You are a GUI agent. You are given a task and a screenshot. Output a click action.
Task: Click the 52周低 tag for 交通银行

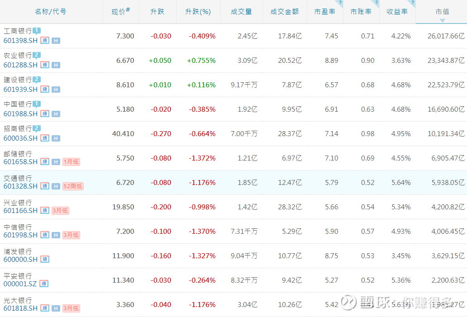point(73,186)
